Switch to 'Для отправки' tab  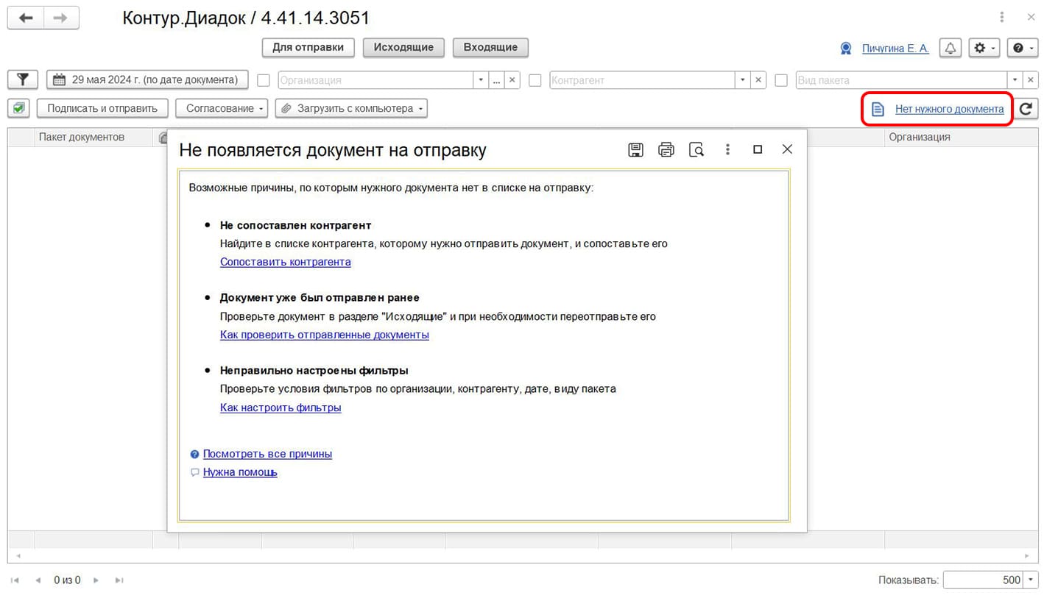[308, 47]
